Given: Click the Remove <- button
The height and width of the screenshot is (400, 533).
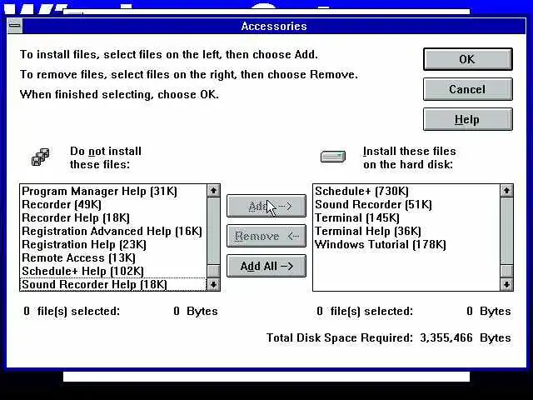Looking at the screenshot, I should pos(266,236).
